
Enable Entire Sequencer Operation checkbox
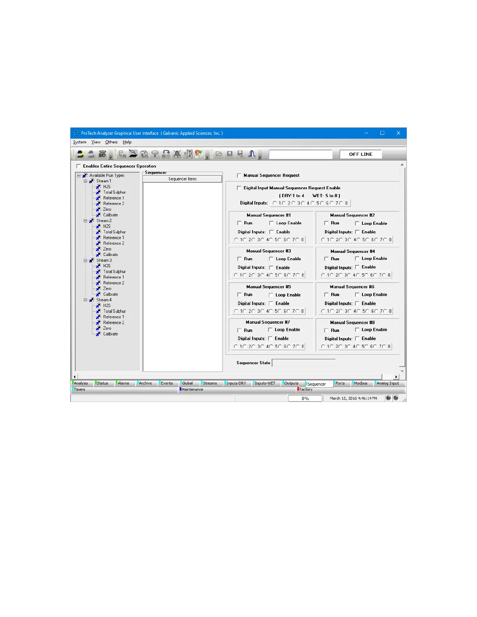tap(79, 166)
